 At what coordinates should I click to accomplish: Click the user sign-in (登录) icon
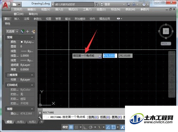pyautogui.click(x=102, y=4)
